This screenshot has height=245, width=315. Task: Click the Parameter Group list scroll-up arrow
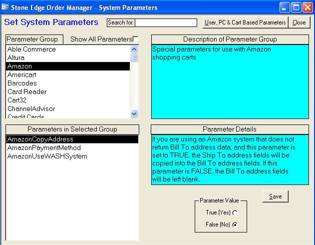click(x=134, y=49)
